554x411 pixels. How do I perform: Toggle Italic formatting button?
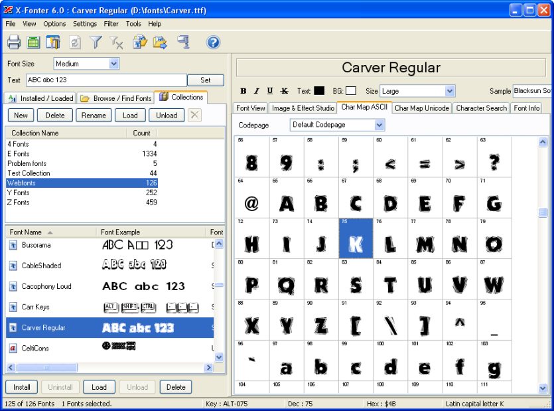click(257, 91)
